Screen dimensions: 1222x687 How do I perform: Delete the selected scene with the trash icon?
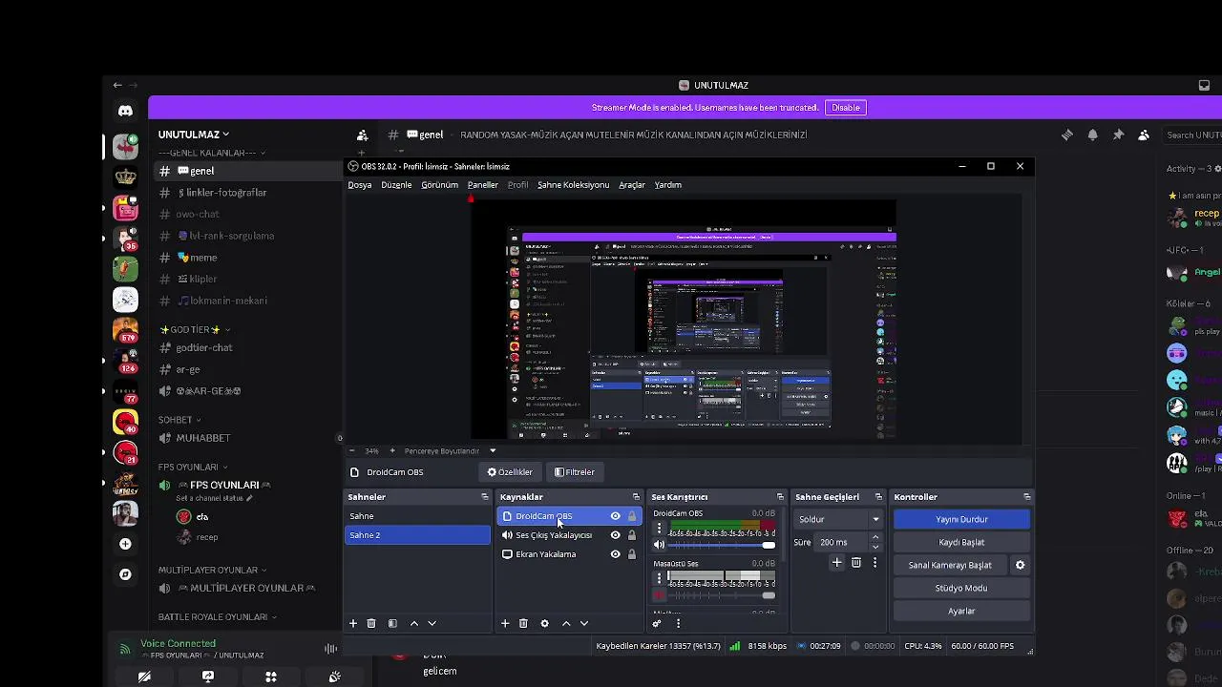click(x=371, y=623)
